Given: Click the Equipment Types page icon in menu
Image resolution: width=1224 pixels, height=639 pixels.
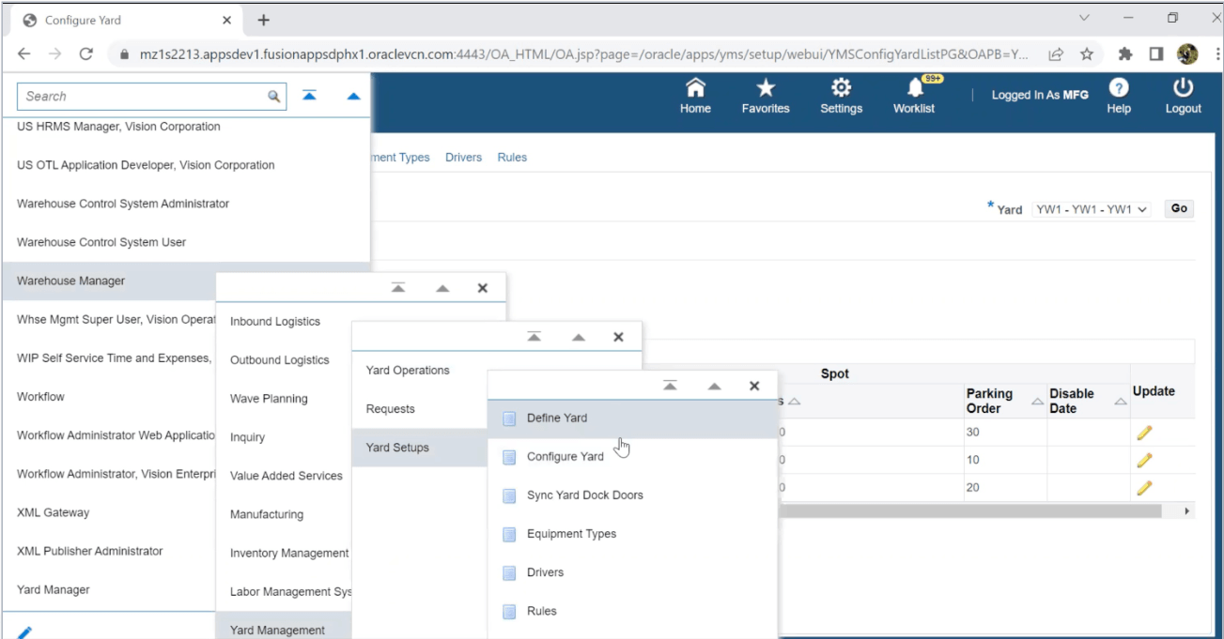Looking at the screenshot, I should pos(509,534).
